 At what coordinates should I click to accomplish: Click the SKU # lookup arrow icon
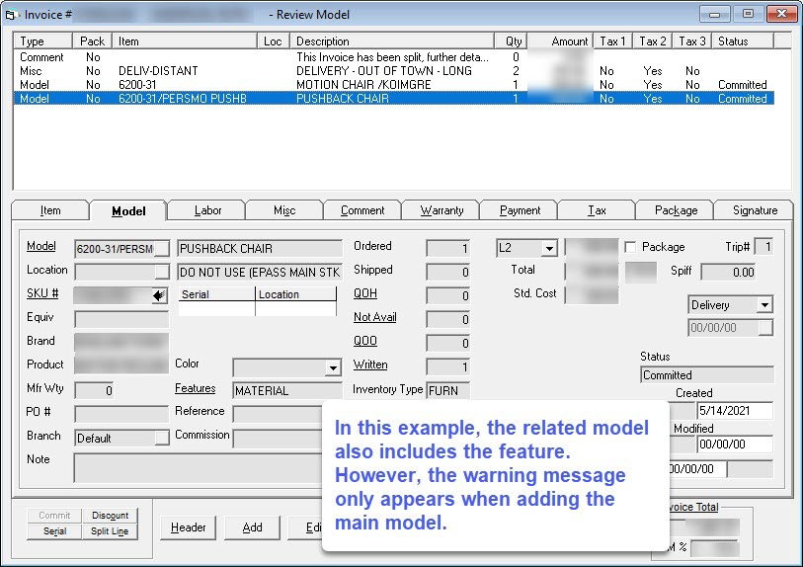point(159,295)
